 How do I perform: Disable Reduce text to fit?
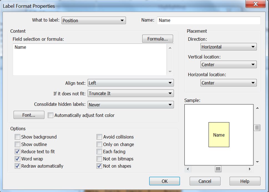(x=17, y=152)
